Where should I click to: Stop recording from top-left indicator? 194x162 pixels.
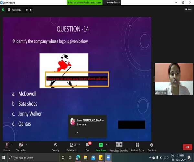point(31,10)
